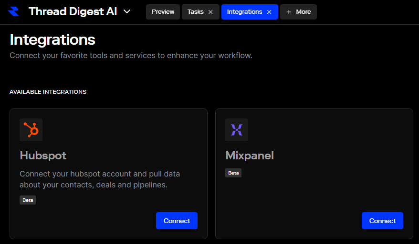419x244 pixels.
Task: Switch to the Preview tab
Action: click(163, 12)
